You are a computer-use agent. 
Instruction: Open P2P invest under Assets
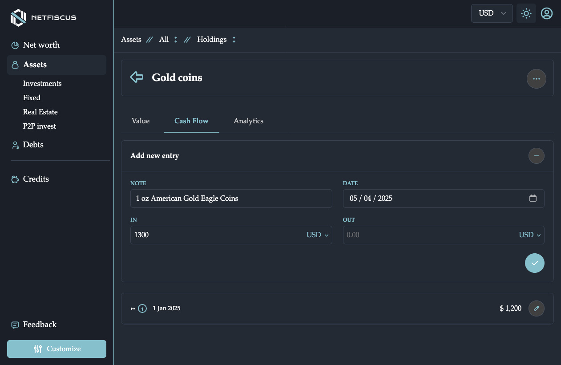[40, 126]
